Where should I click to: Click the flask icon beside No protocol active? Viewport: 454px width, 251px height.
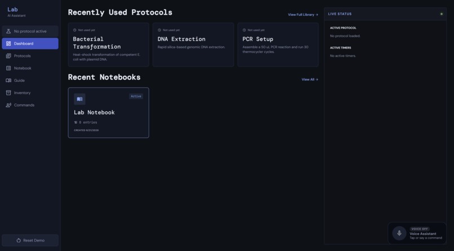(x=8, y=31)
